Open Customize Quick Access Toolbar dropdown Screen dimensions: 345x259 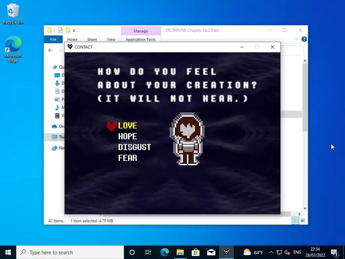pos(74,31)
